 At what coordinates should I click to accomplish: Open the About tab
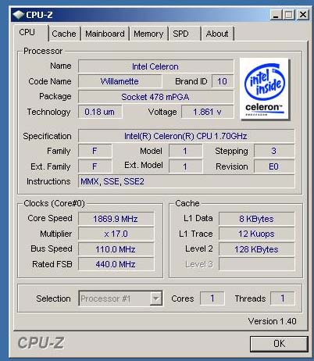217,34
